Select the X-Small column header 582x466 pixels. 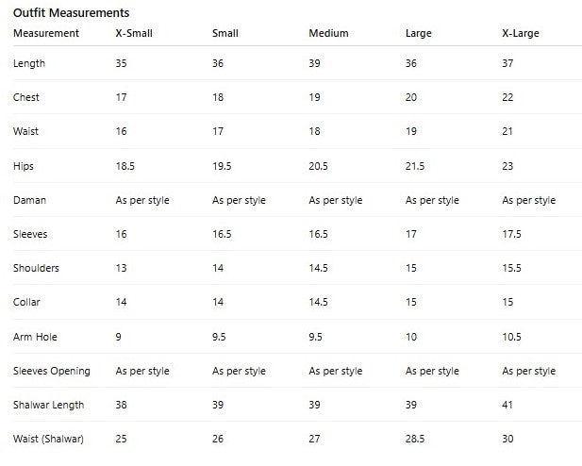pos(134,34)
